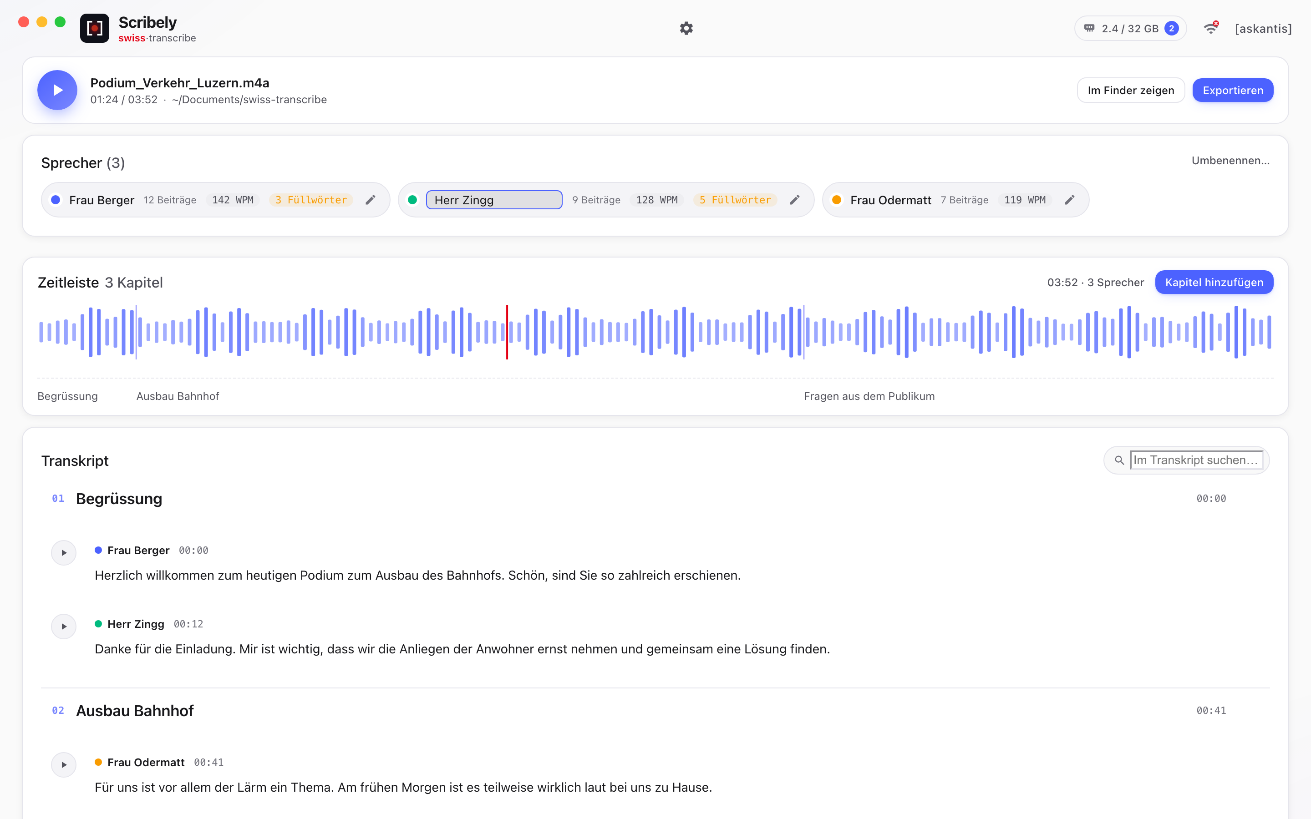Click the 01:24 / 03:52 position readout

(123, 100)
